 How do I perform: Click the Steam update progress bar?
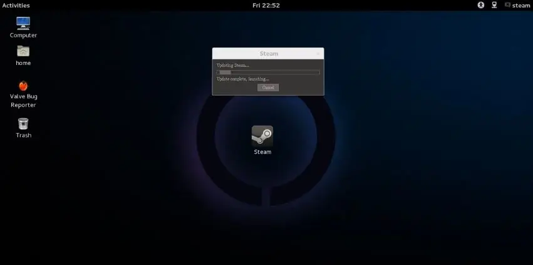click(268, 72)
